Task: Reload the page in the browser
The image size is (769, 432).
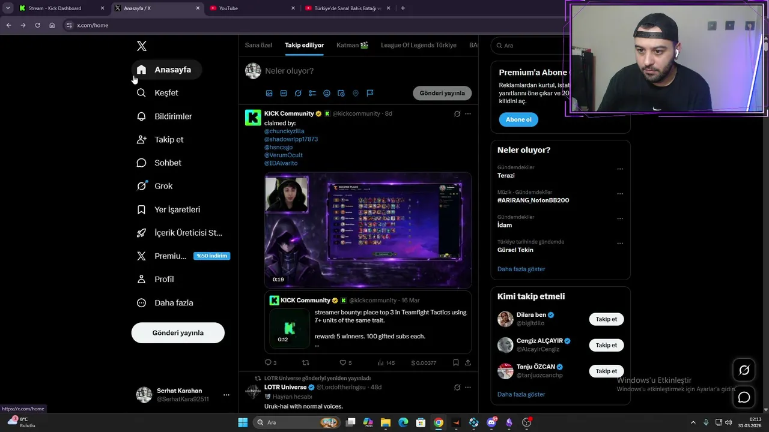Action: point(37,25)
